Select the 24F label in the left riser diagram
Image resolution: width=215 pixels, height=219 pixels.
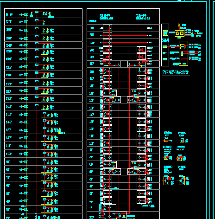[9, 45]
